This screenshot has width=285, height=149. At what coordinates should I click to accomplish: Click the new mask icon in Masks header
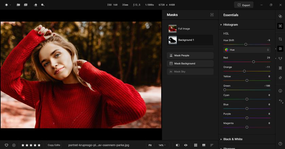click(x=212, y=15)
